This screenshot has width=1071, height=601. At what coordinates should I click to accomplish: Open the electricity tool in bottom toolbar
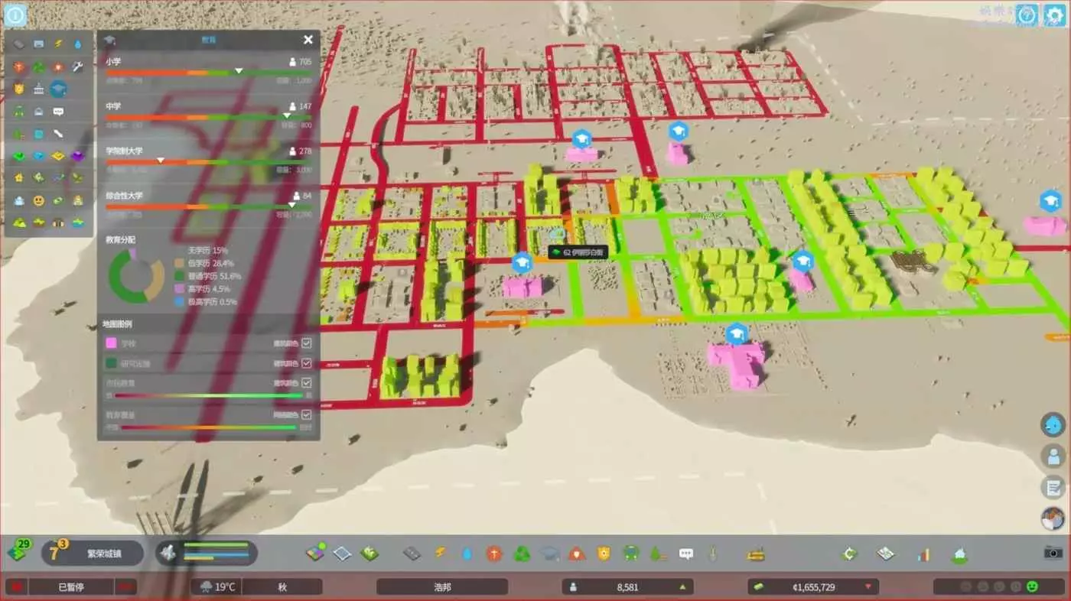tap(440, 553)
